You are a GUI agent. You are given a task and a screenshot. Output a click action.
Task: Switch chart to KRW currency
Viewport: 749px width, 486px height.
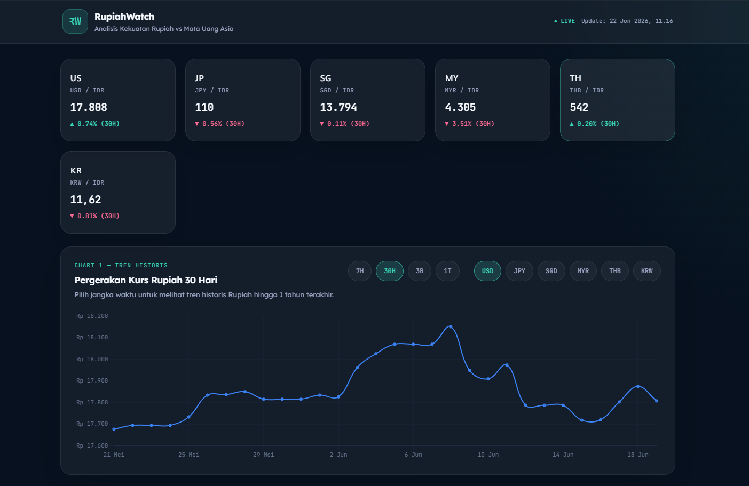647,271
